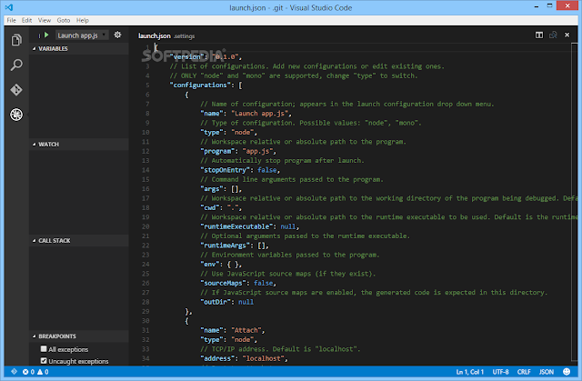Click the "Attach" name value
The height and width of the screenshot is (381, 582).
point(248,330)
